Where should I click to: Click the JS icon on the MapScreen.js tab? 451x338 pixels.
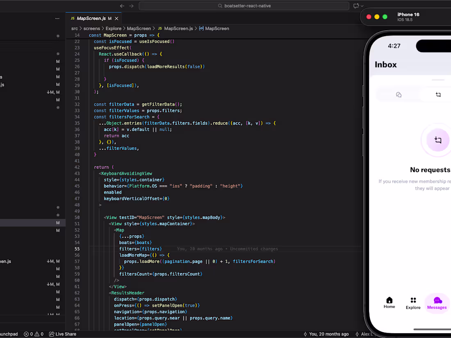[72, 18]
